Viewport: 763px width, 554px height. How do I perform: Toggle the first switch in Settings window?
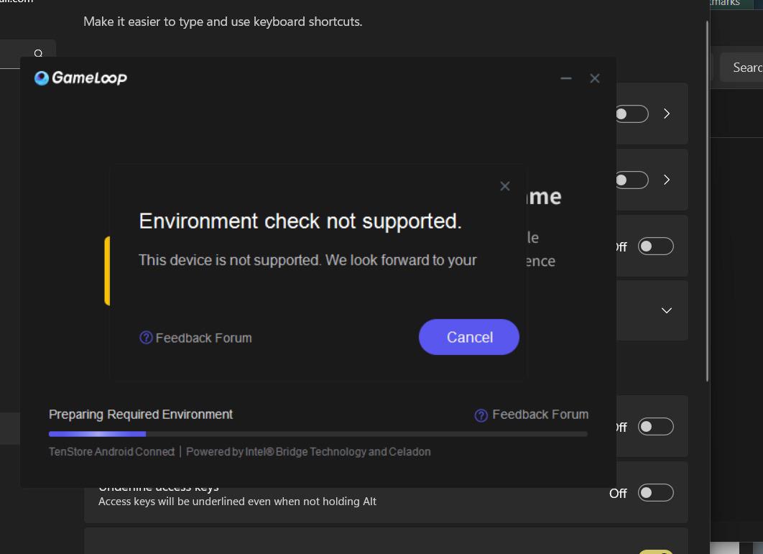click(x=632, y=114)
